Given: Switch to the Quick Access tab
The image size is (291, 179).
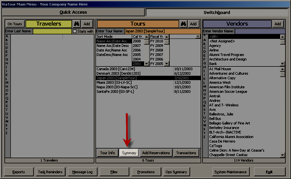Looking at the screenshot, I should (73, 13).
